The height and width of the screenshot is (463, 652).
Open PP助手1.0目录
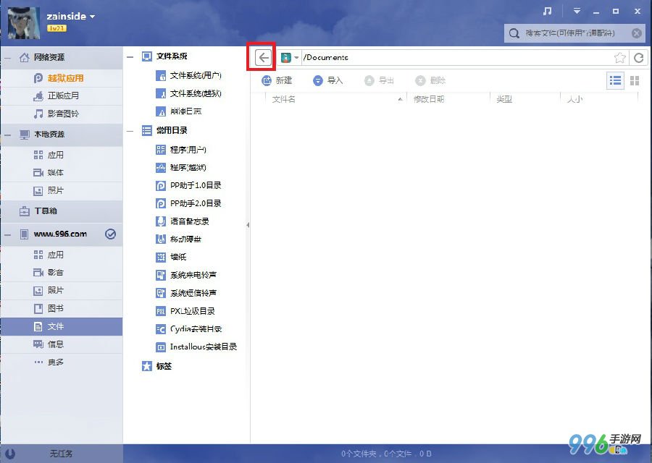[188, 185]
